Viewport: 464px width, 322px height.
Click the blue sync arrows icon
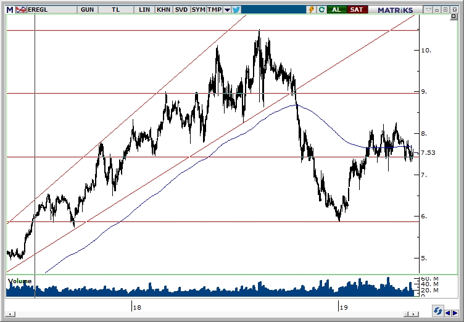437,312
